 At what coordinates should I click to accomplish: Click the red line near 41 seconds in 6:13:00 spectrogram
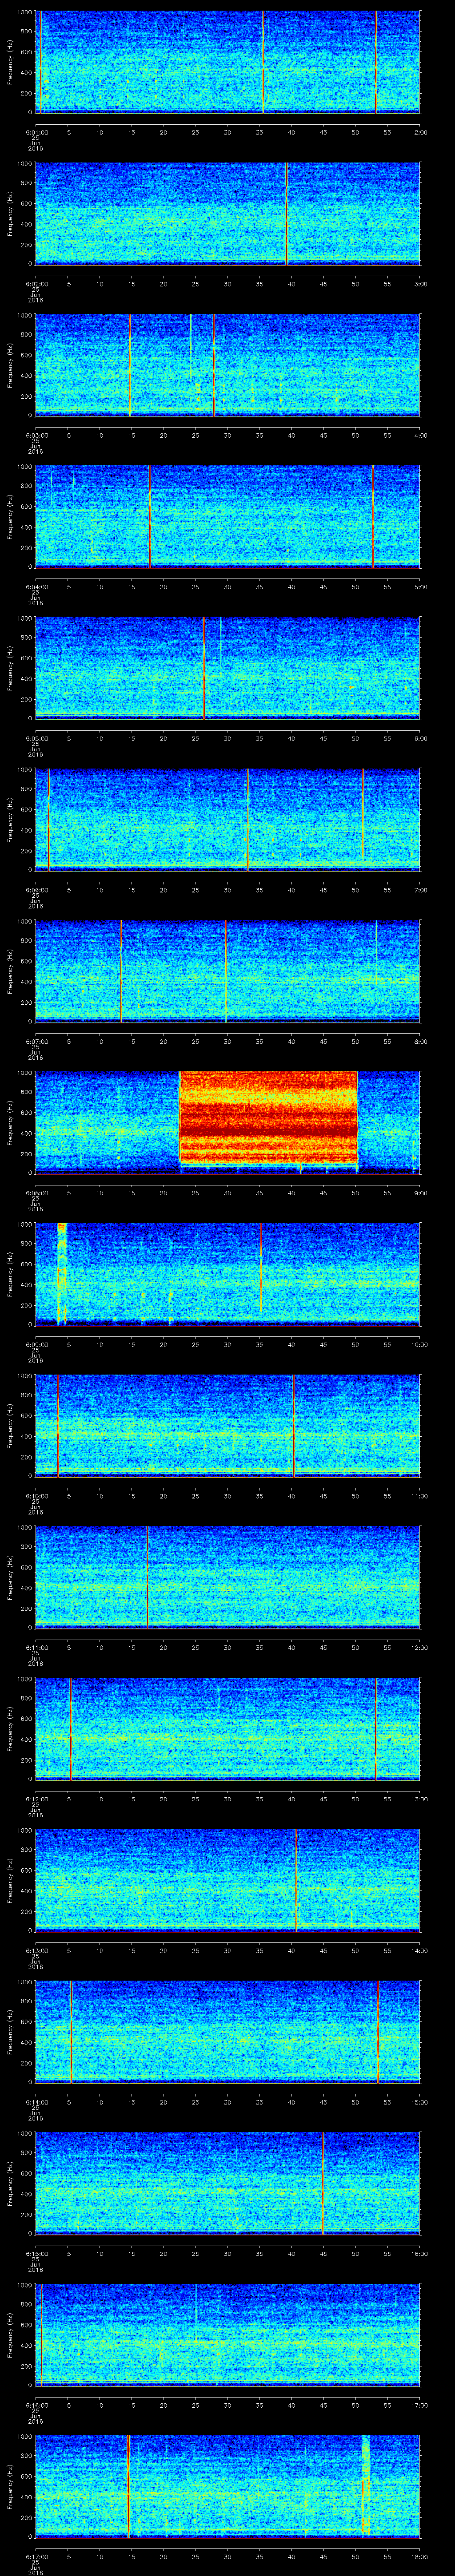(x=297, y=1879)
